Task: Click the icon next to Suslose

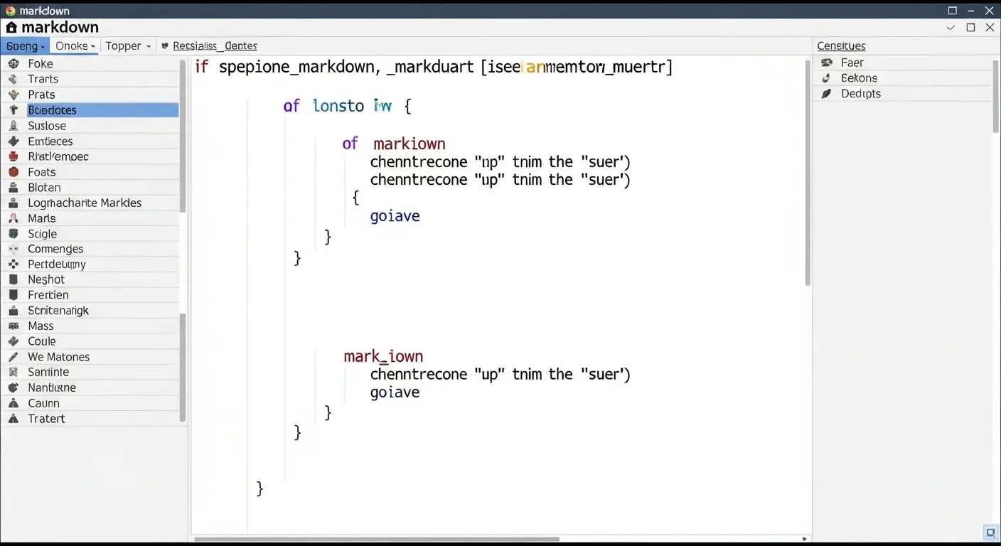Action: coord(14,125)
